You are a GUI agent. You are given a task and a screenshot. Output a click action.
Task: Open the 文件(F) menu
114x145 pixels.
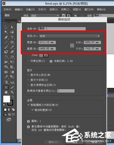(x=7, y=10)
